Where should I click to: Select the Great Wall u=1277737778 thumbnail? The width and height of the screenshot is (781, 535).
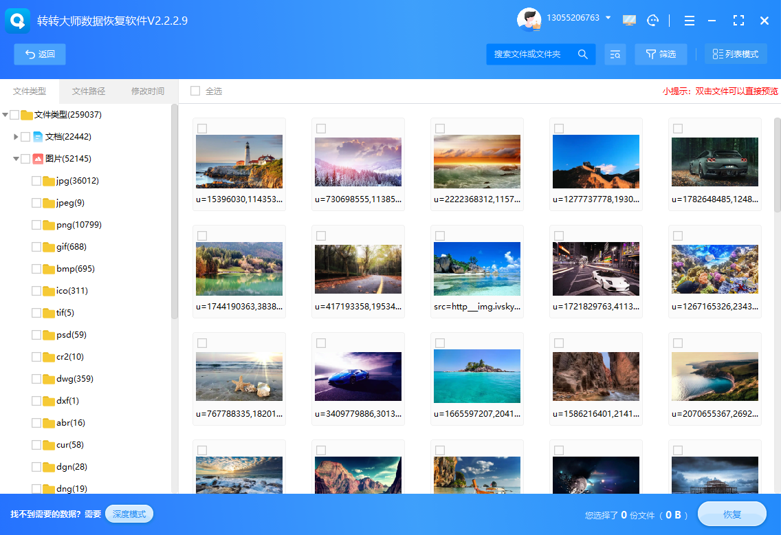click(595, 162)
